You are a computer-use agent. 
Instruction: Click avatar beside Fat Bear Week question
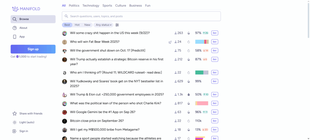64,42
